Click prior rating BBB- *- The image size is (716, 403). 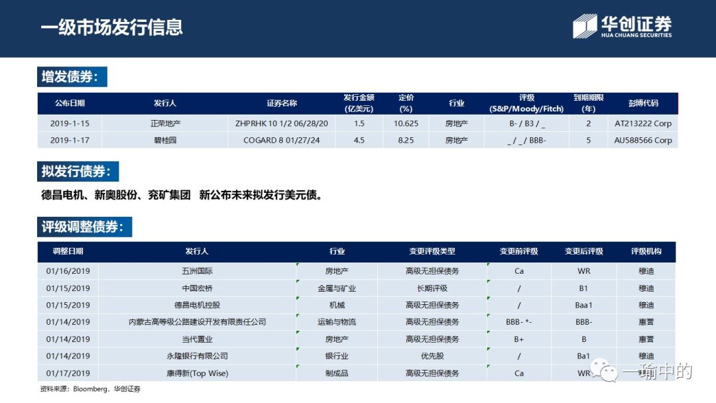(518, 321)
